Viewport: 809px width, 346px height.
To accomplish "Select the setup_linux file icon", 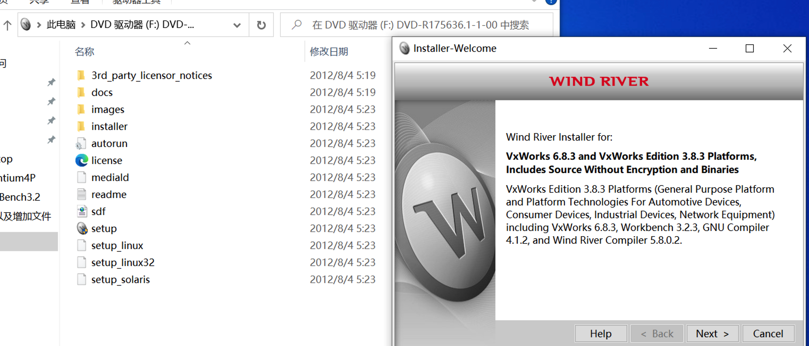I will coord(81,245).
